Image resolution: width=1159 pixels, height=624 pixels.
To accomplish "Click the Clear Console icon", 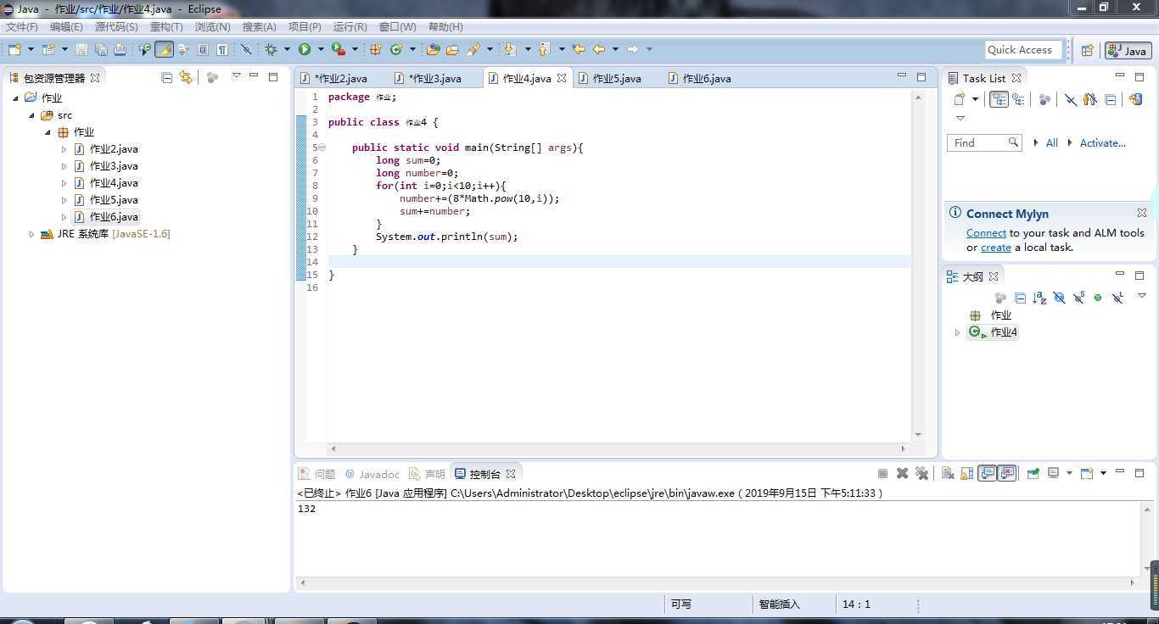I will coord(948,474).
